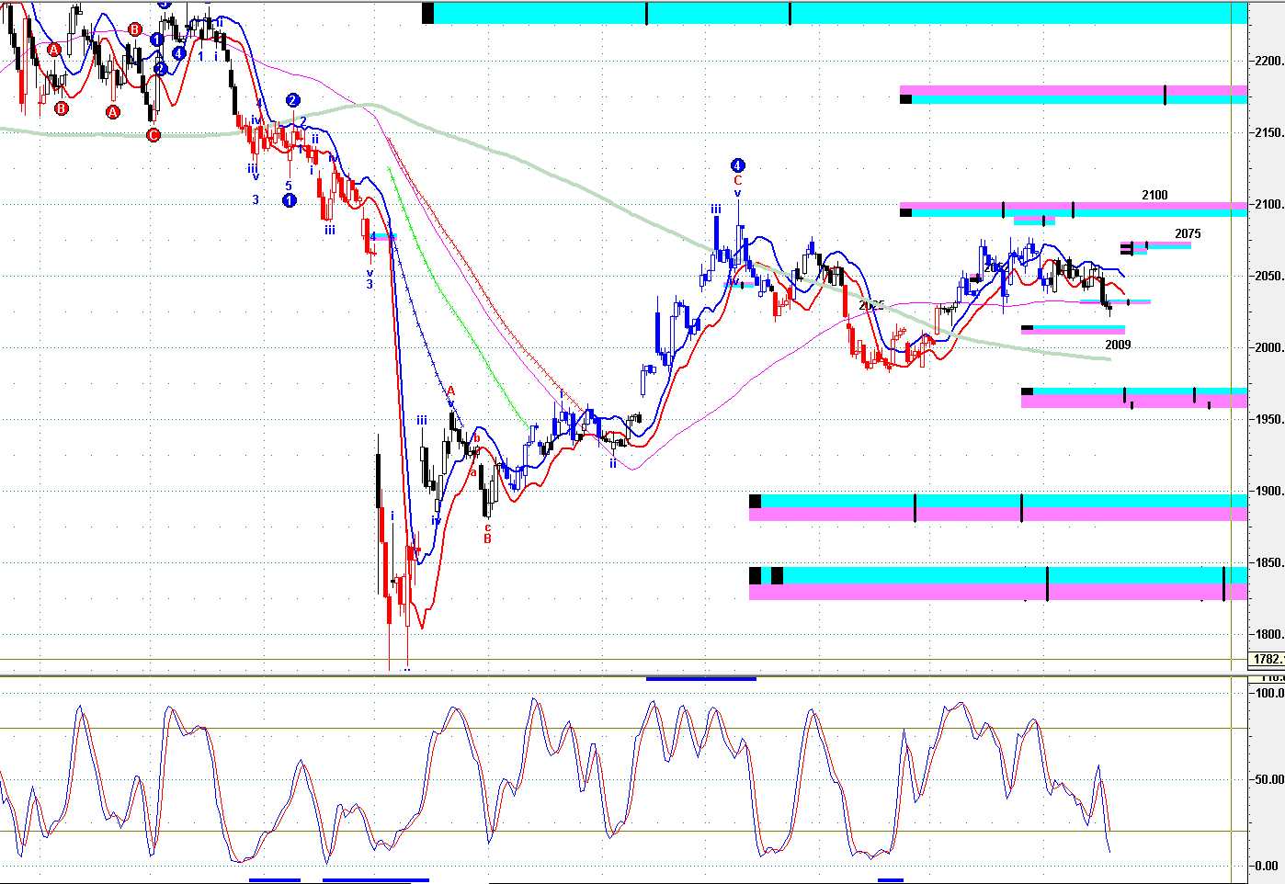Click the lowercase red a wave label
The height and width of the screenshot is (884, 1285).
[x=472, y=472]
